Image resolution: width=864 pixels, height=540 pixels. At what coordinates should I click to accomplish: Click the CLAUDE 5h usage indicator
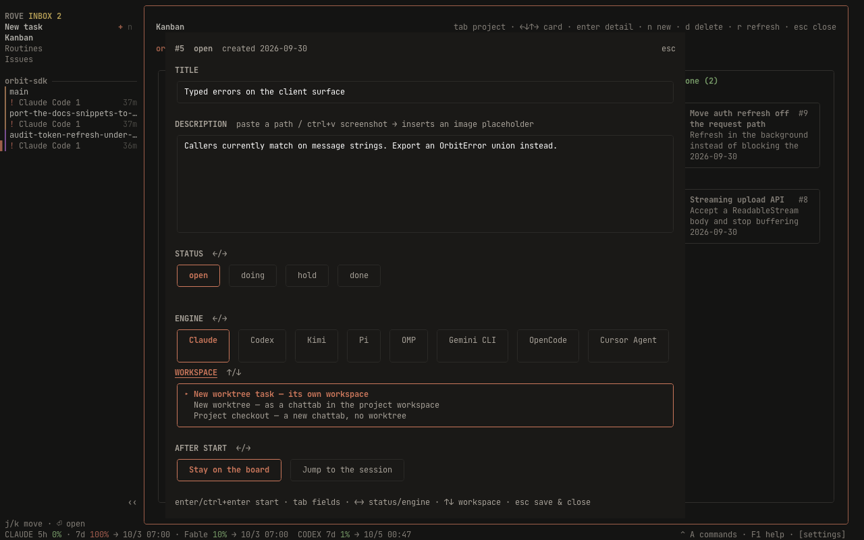33,535
